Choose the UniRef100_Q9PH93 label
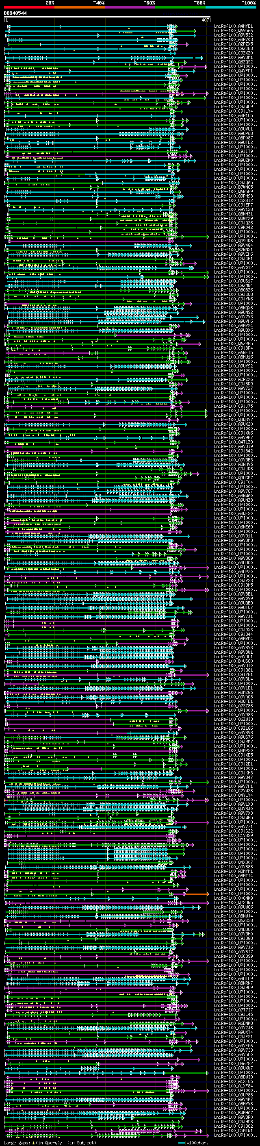 [x=233, y=196]
